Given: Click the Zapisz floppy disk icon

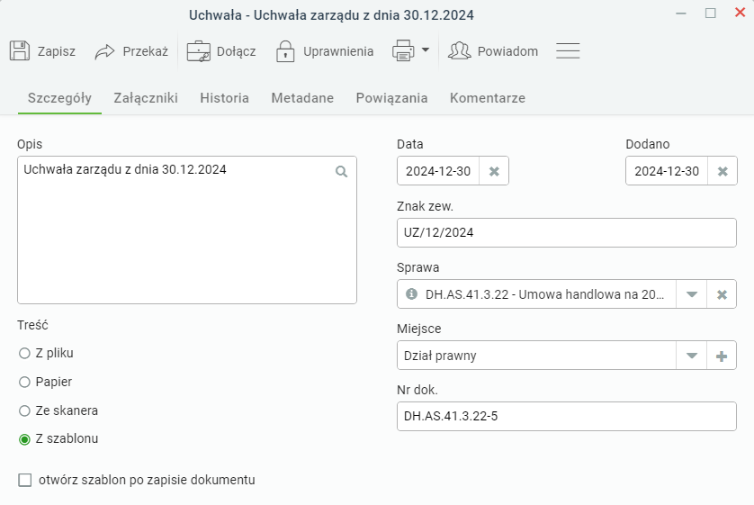Looking at the screenshot, I should [20, 50].
